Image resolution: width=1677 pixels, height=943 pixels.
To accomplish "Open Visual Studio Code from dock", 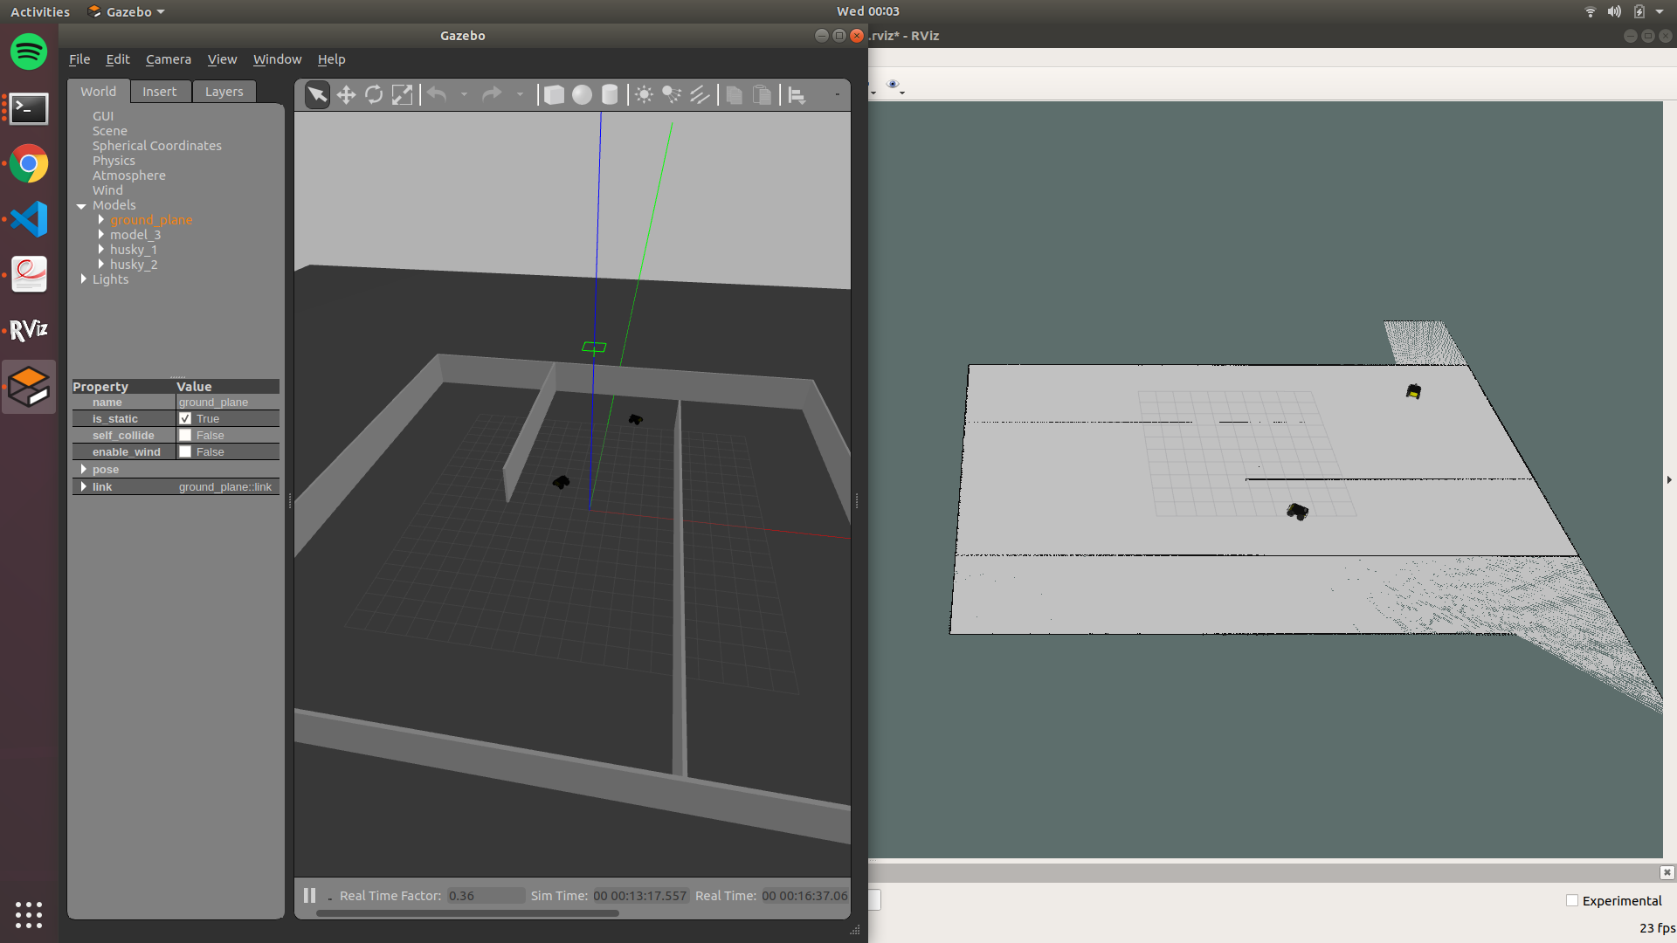I will (29, 219).
